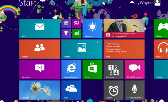The width and height of the screenshot is (168, 102).
Task: Open the Photos tile
Action: [x=82, y=49]
